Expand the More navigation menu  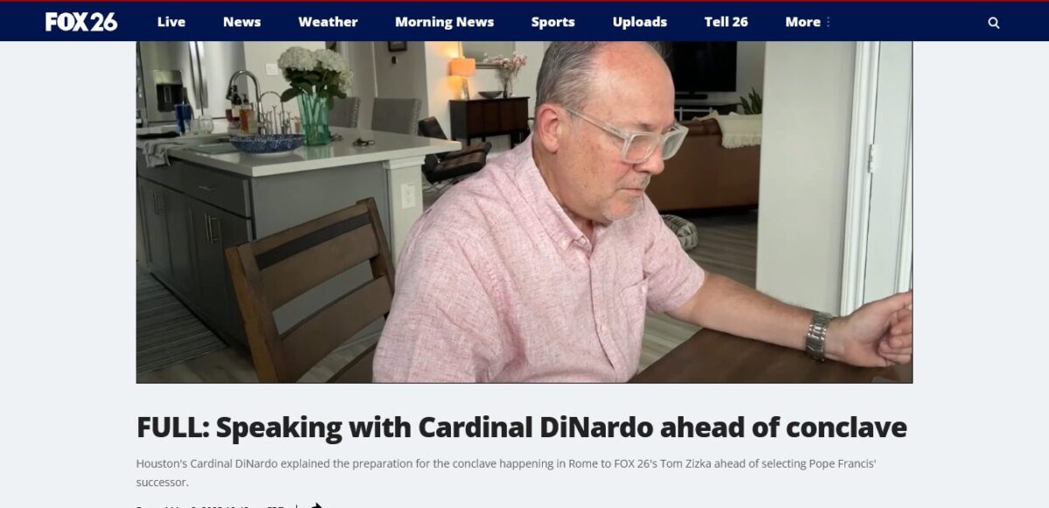tap(802, 22)
